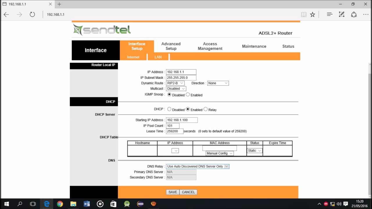Open File Explorer from taskbar

pyautogui.click(x=73, y=204)
